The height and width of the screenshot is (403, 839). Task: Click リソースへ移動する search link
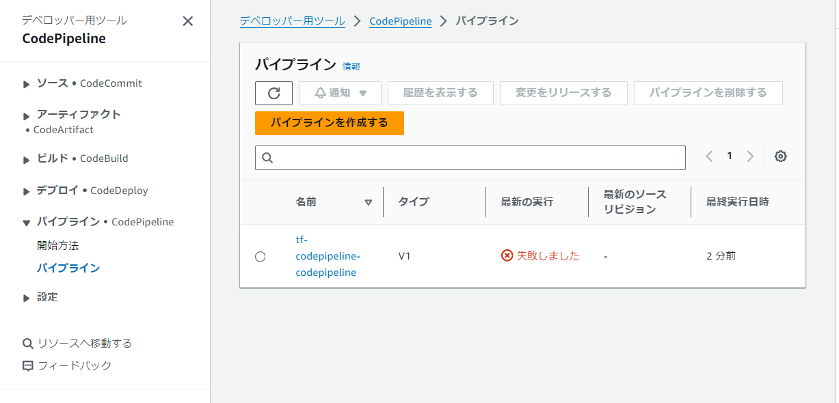tap(77, 343)
